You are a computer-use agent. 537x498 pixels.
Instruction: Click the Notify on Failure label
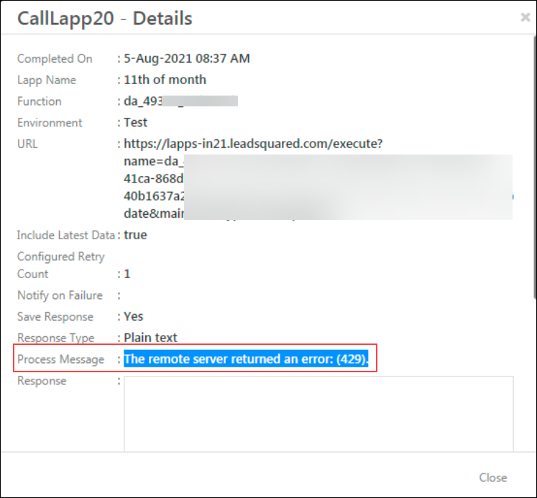click(x=60, y=295)
